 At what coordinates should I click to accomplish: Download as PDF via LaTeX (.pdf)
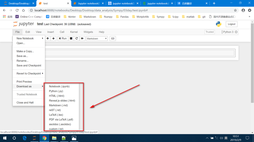click(x=62, y=119)
